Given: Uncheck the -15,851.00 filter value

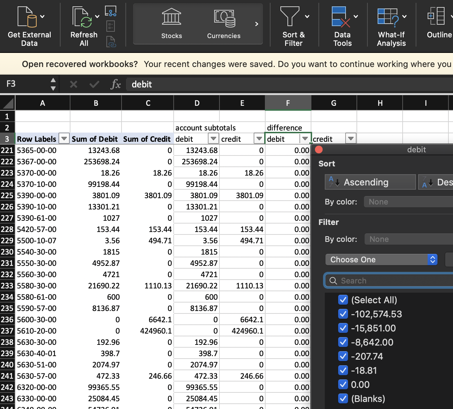Looking at the screenshot, I should pyautogui.click(x=343, y=328).
